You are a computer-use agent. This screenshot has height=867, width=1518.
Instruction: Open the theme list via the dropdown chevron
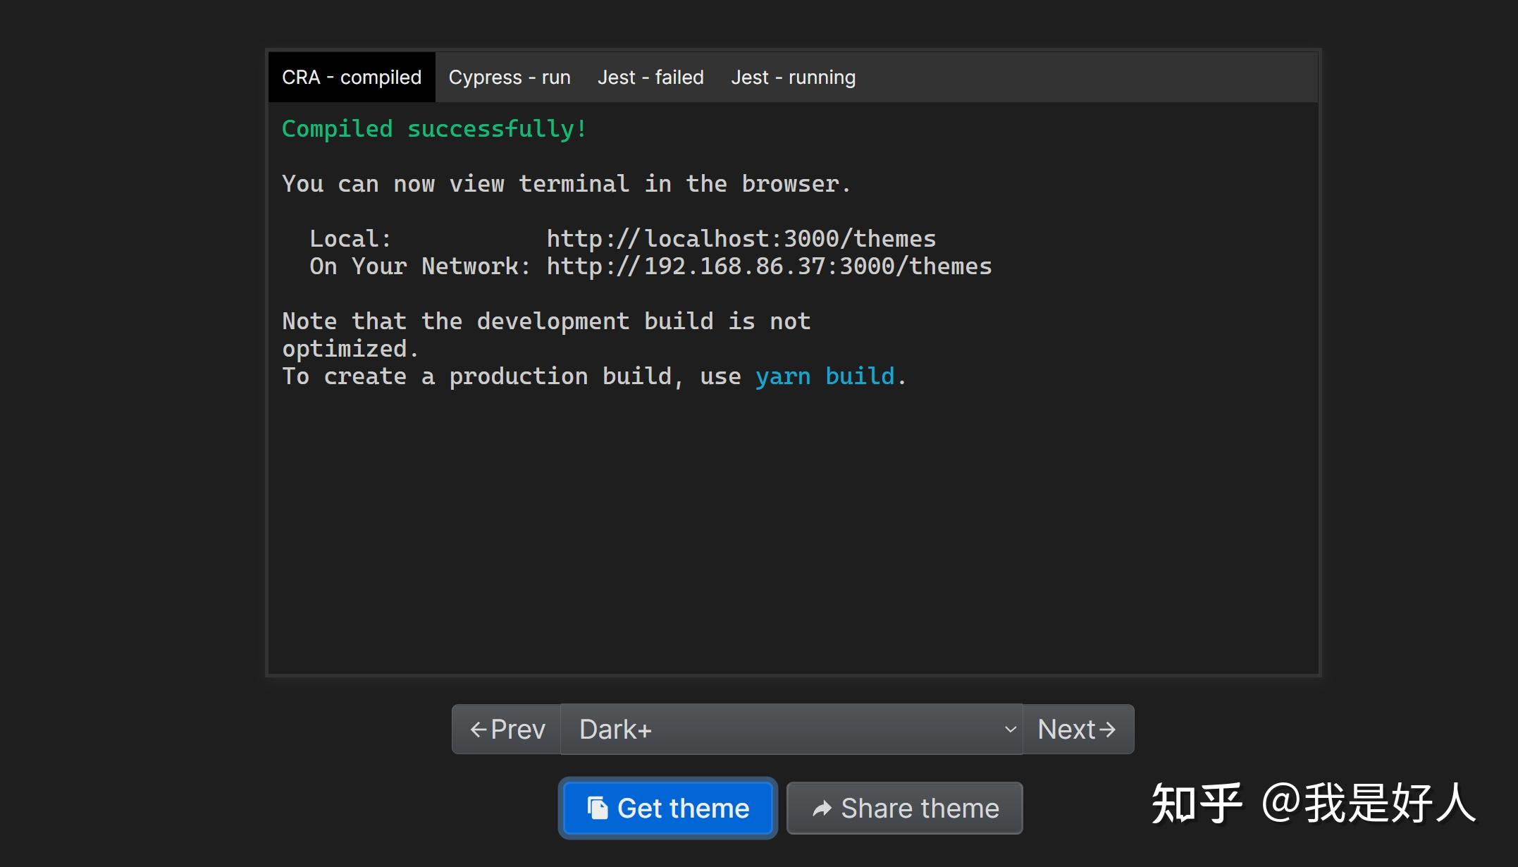pos(1010,730)
